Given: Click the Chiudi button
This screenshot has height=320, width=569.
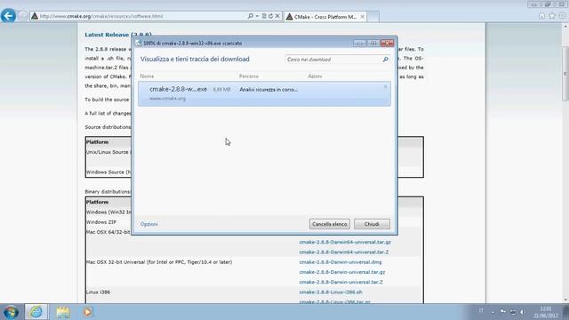Looking at the screenshot, I should point(372,224).
